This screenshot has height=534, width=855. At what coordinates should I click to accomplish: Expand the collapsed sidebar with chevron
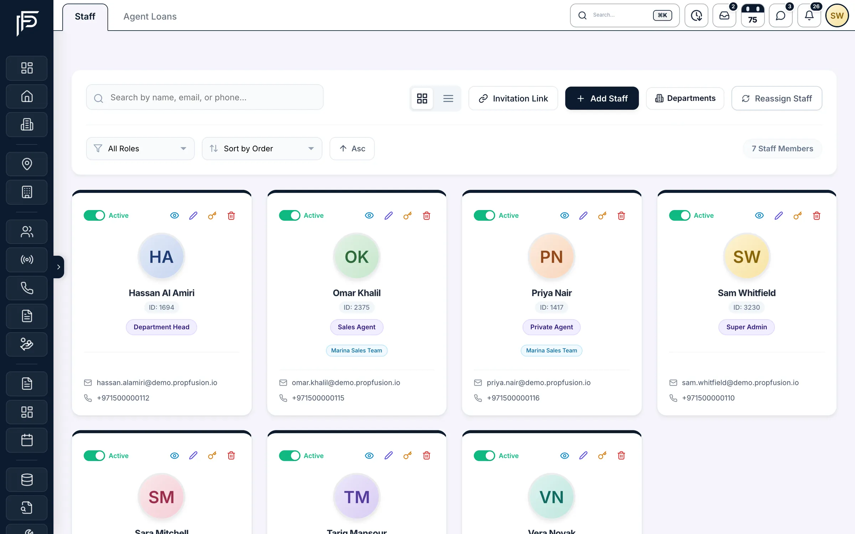[59, 267]
